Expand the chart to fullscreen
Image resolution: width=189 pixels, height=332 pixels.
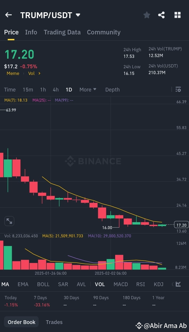point(9,221)
